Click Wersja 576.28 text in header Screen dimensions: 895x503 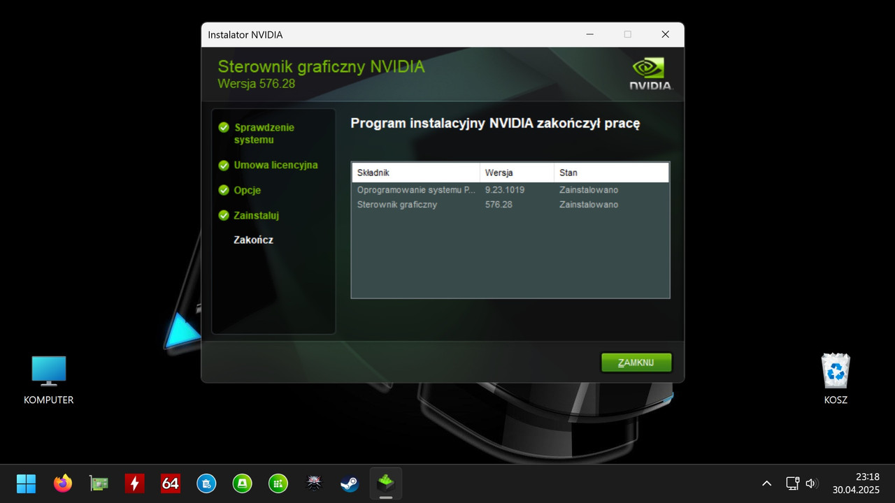[x=256, y=83]
